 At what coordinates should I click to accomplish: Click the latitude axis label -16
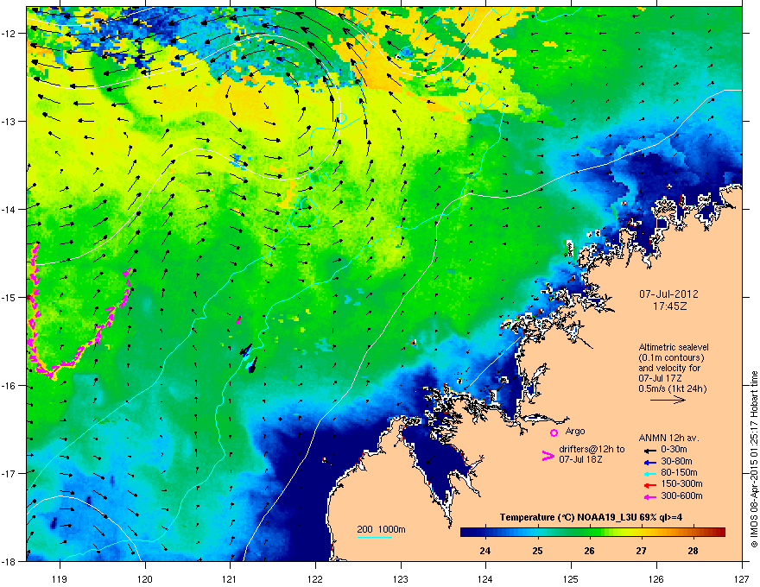coord(9,386)
